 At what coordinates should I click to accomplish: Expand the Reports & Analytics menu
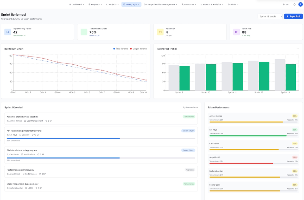tap(212, 4)
